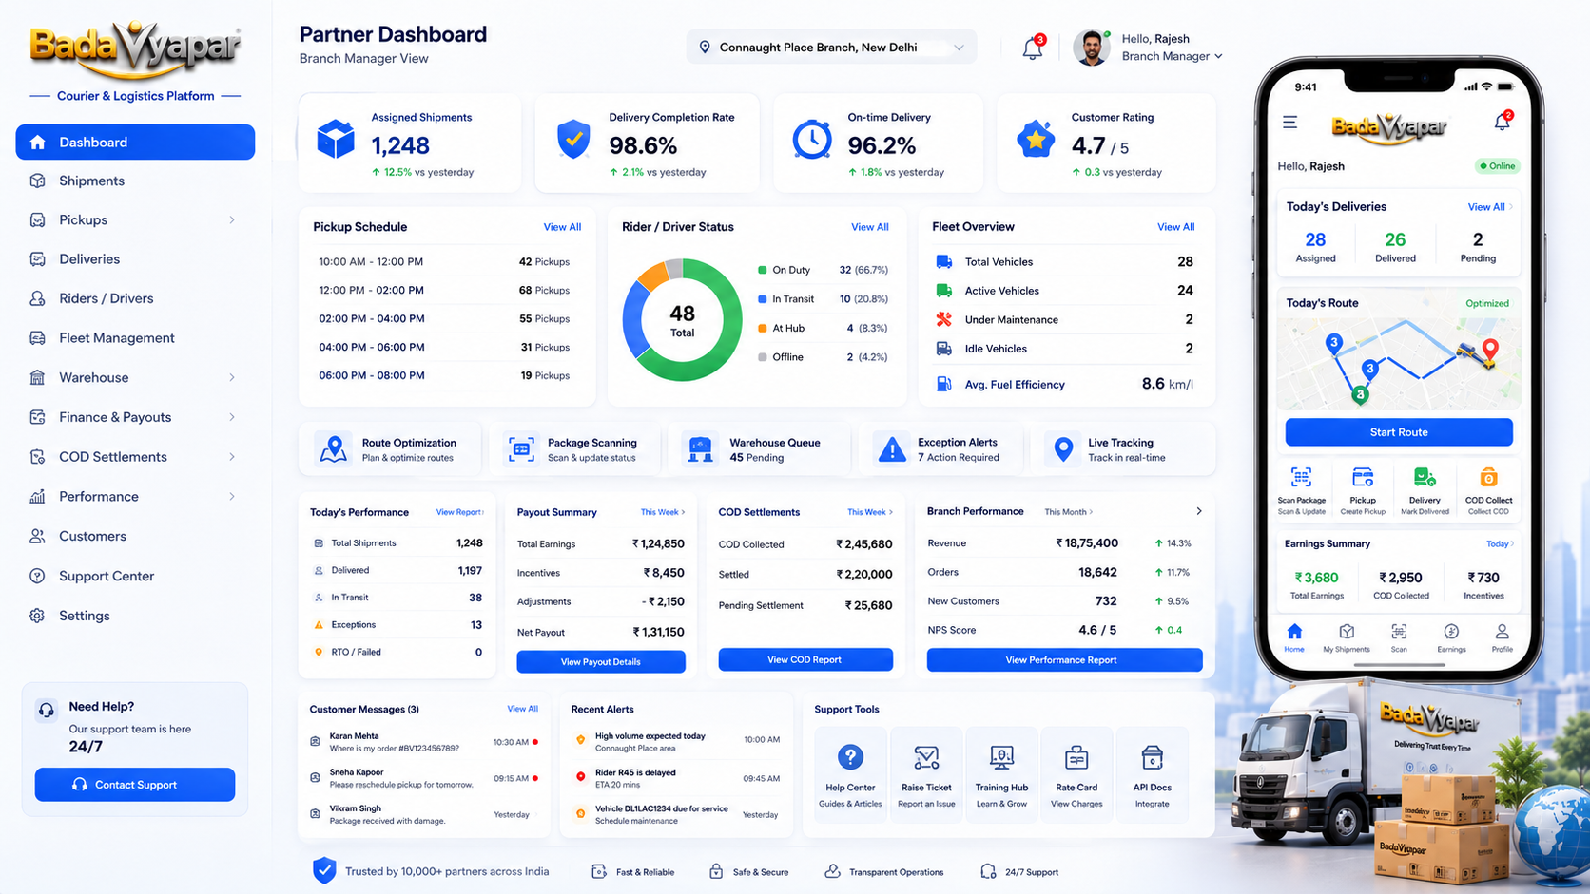Click View All in Fleet Overview
Screen dimensions: 1590x894
1175,227
